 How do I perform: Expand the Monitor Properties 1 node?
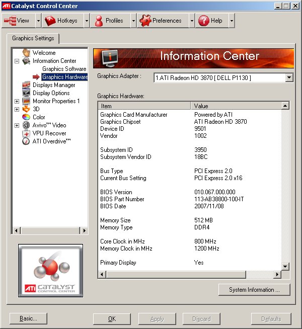[17, 101]
